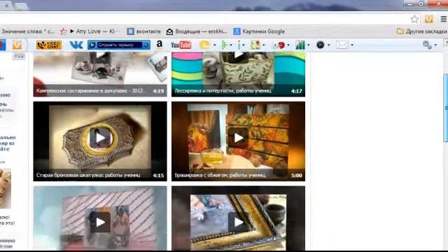Click the page vertical scrollbar thumb
This screenshot has width=448, height=252.
(x=446, y=107)
